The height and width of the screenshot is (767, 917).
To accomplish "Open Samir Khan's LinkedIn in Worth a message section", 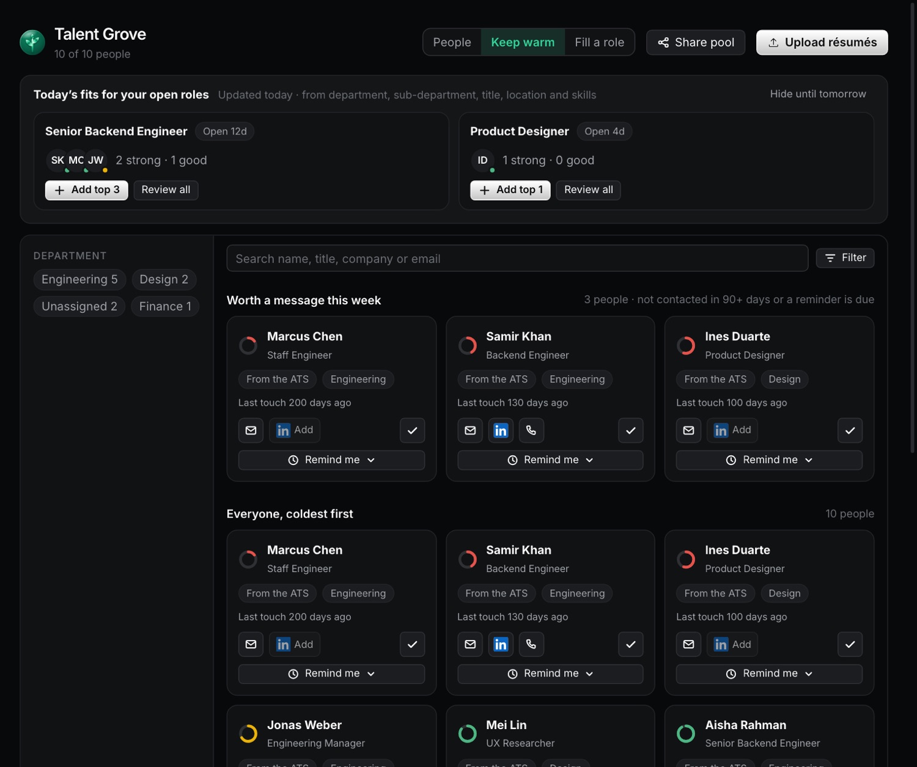I will point(501,430).
